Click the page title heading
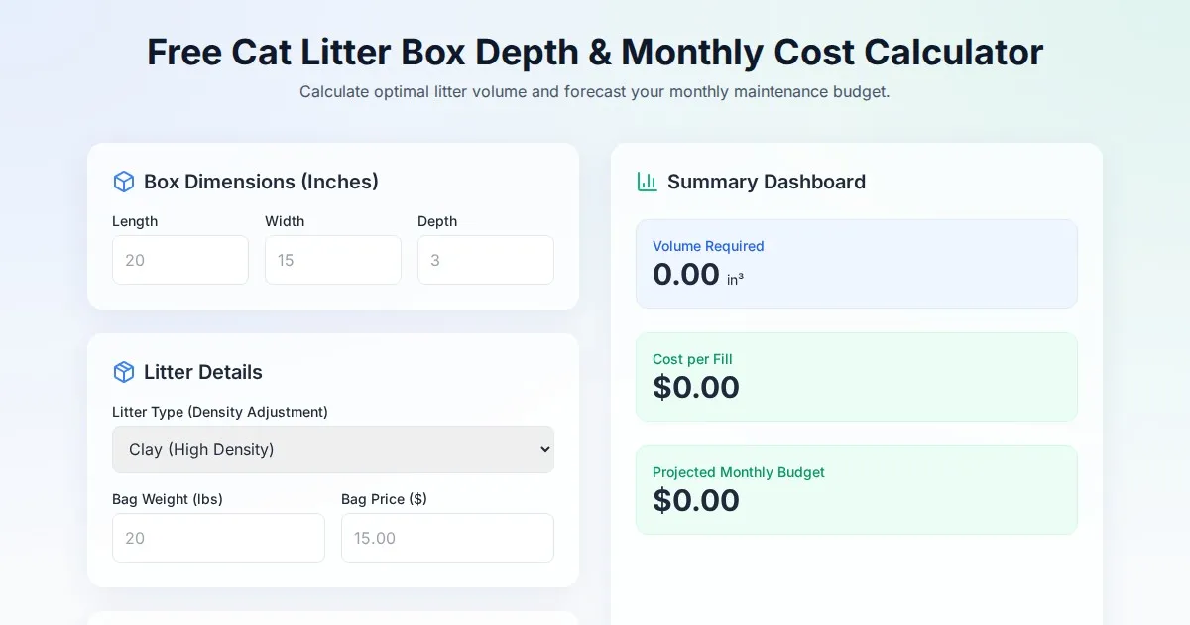 [x=595, y=52]
